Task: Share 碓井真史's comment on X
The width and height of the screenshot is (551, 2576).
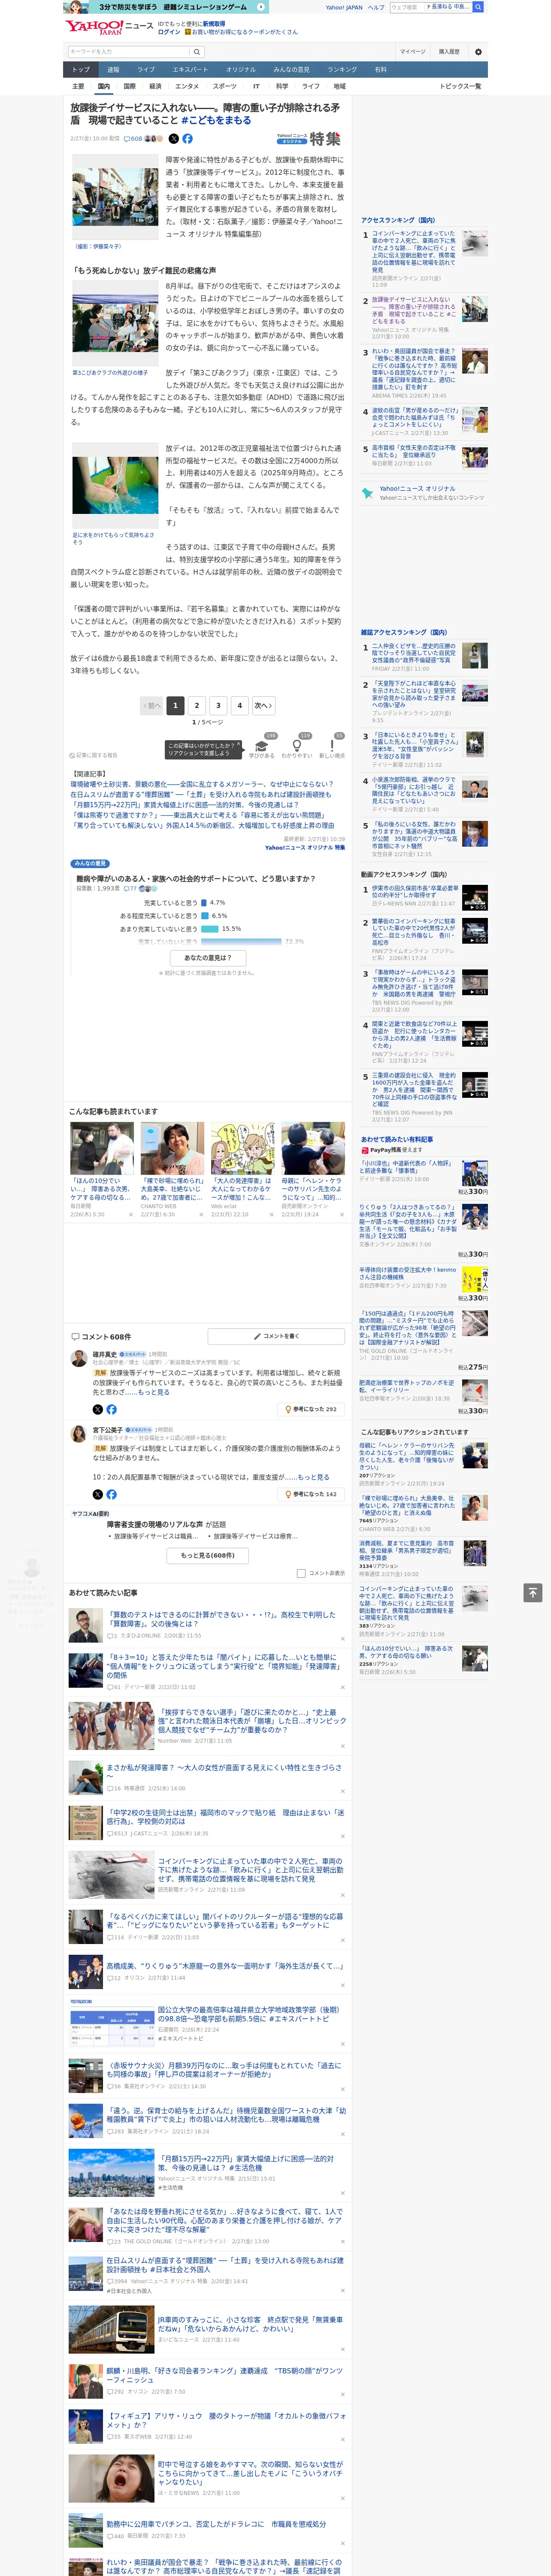Action: pos(98,1409)
